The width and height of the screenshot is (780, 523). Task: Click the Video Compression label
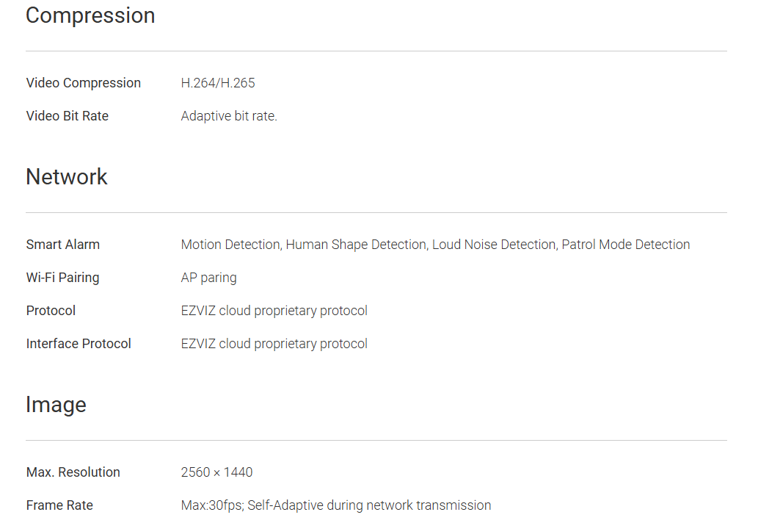pos(83,83)
